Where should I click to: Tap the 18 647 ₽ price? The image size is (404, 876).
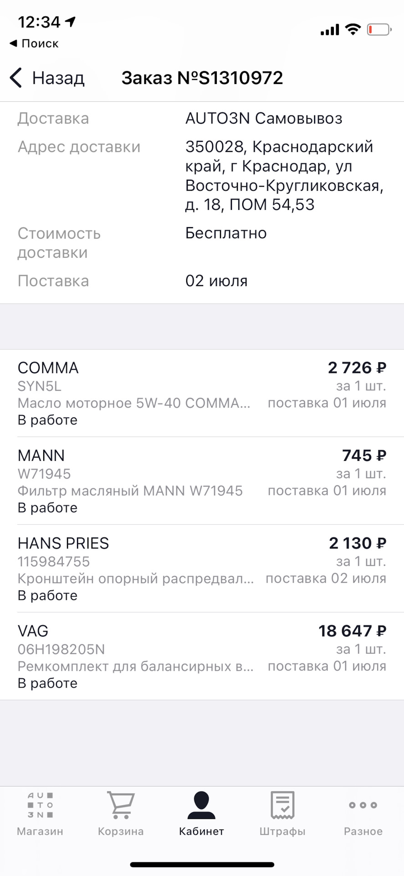[352, 631]
